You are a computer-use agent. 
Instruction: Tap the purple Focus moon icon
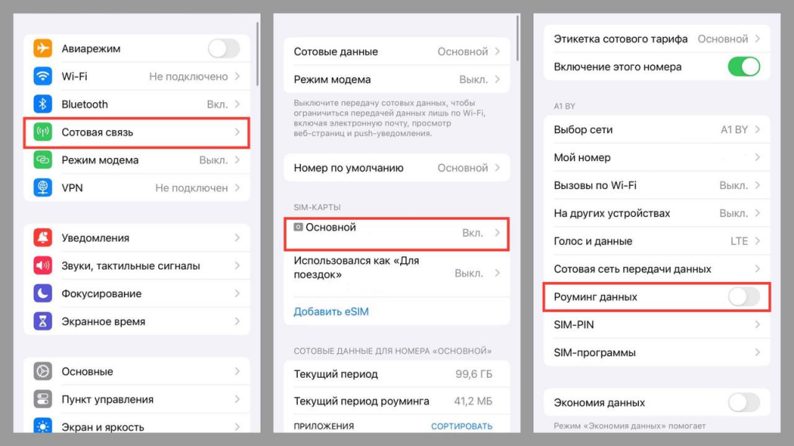[x=43, y=293]
